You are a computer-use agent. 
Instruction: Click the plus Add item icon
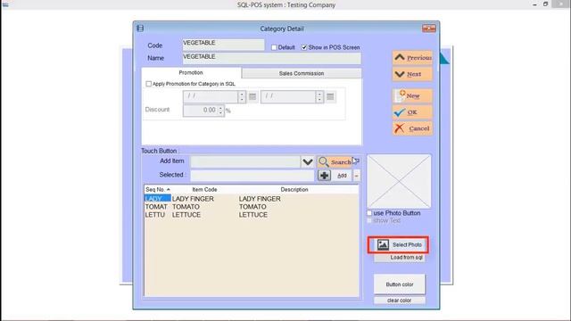click(x=324, y=176)
